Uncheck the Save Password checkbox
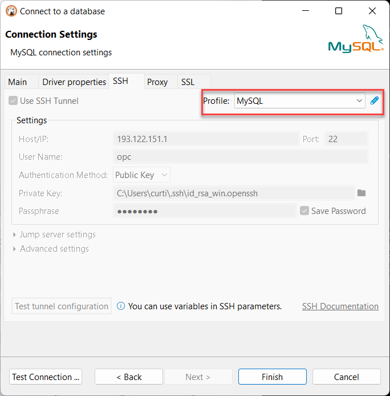This screenshot has width=390, height=396. (305, 211)
